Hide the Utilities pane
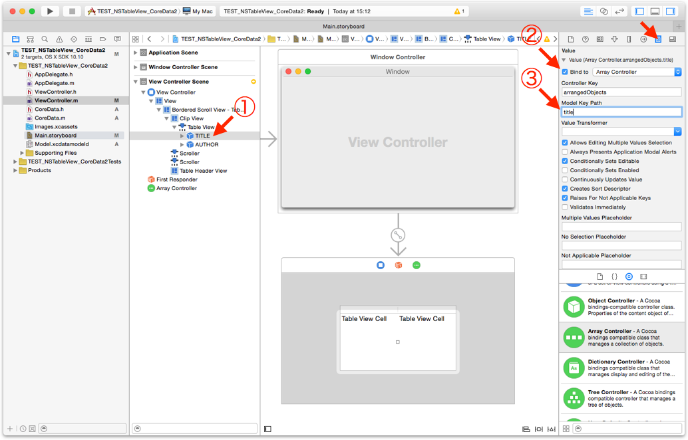The image size is (688, 440). point(671,11)
